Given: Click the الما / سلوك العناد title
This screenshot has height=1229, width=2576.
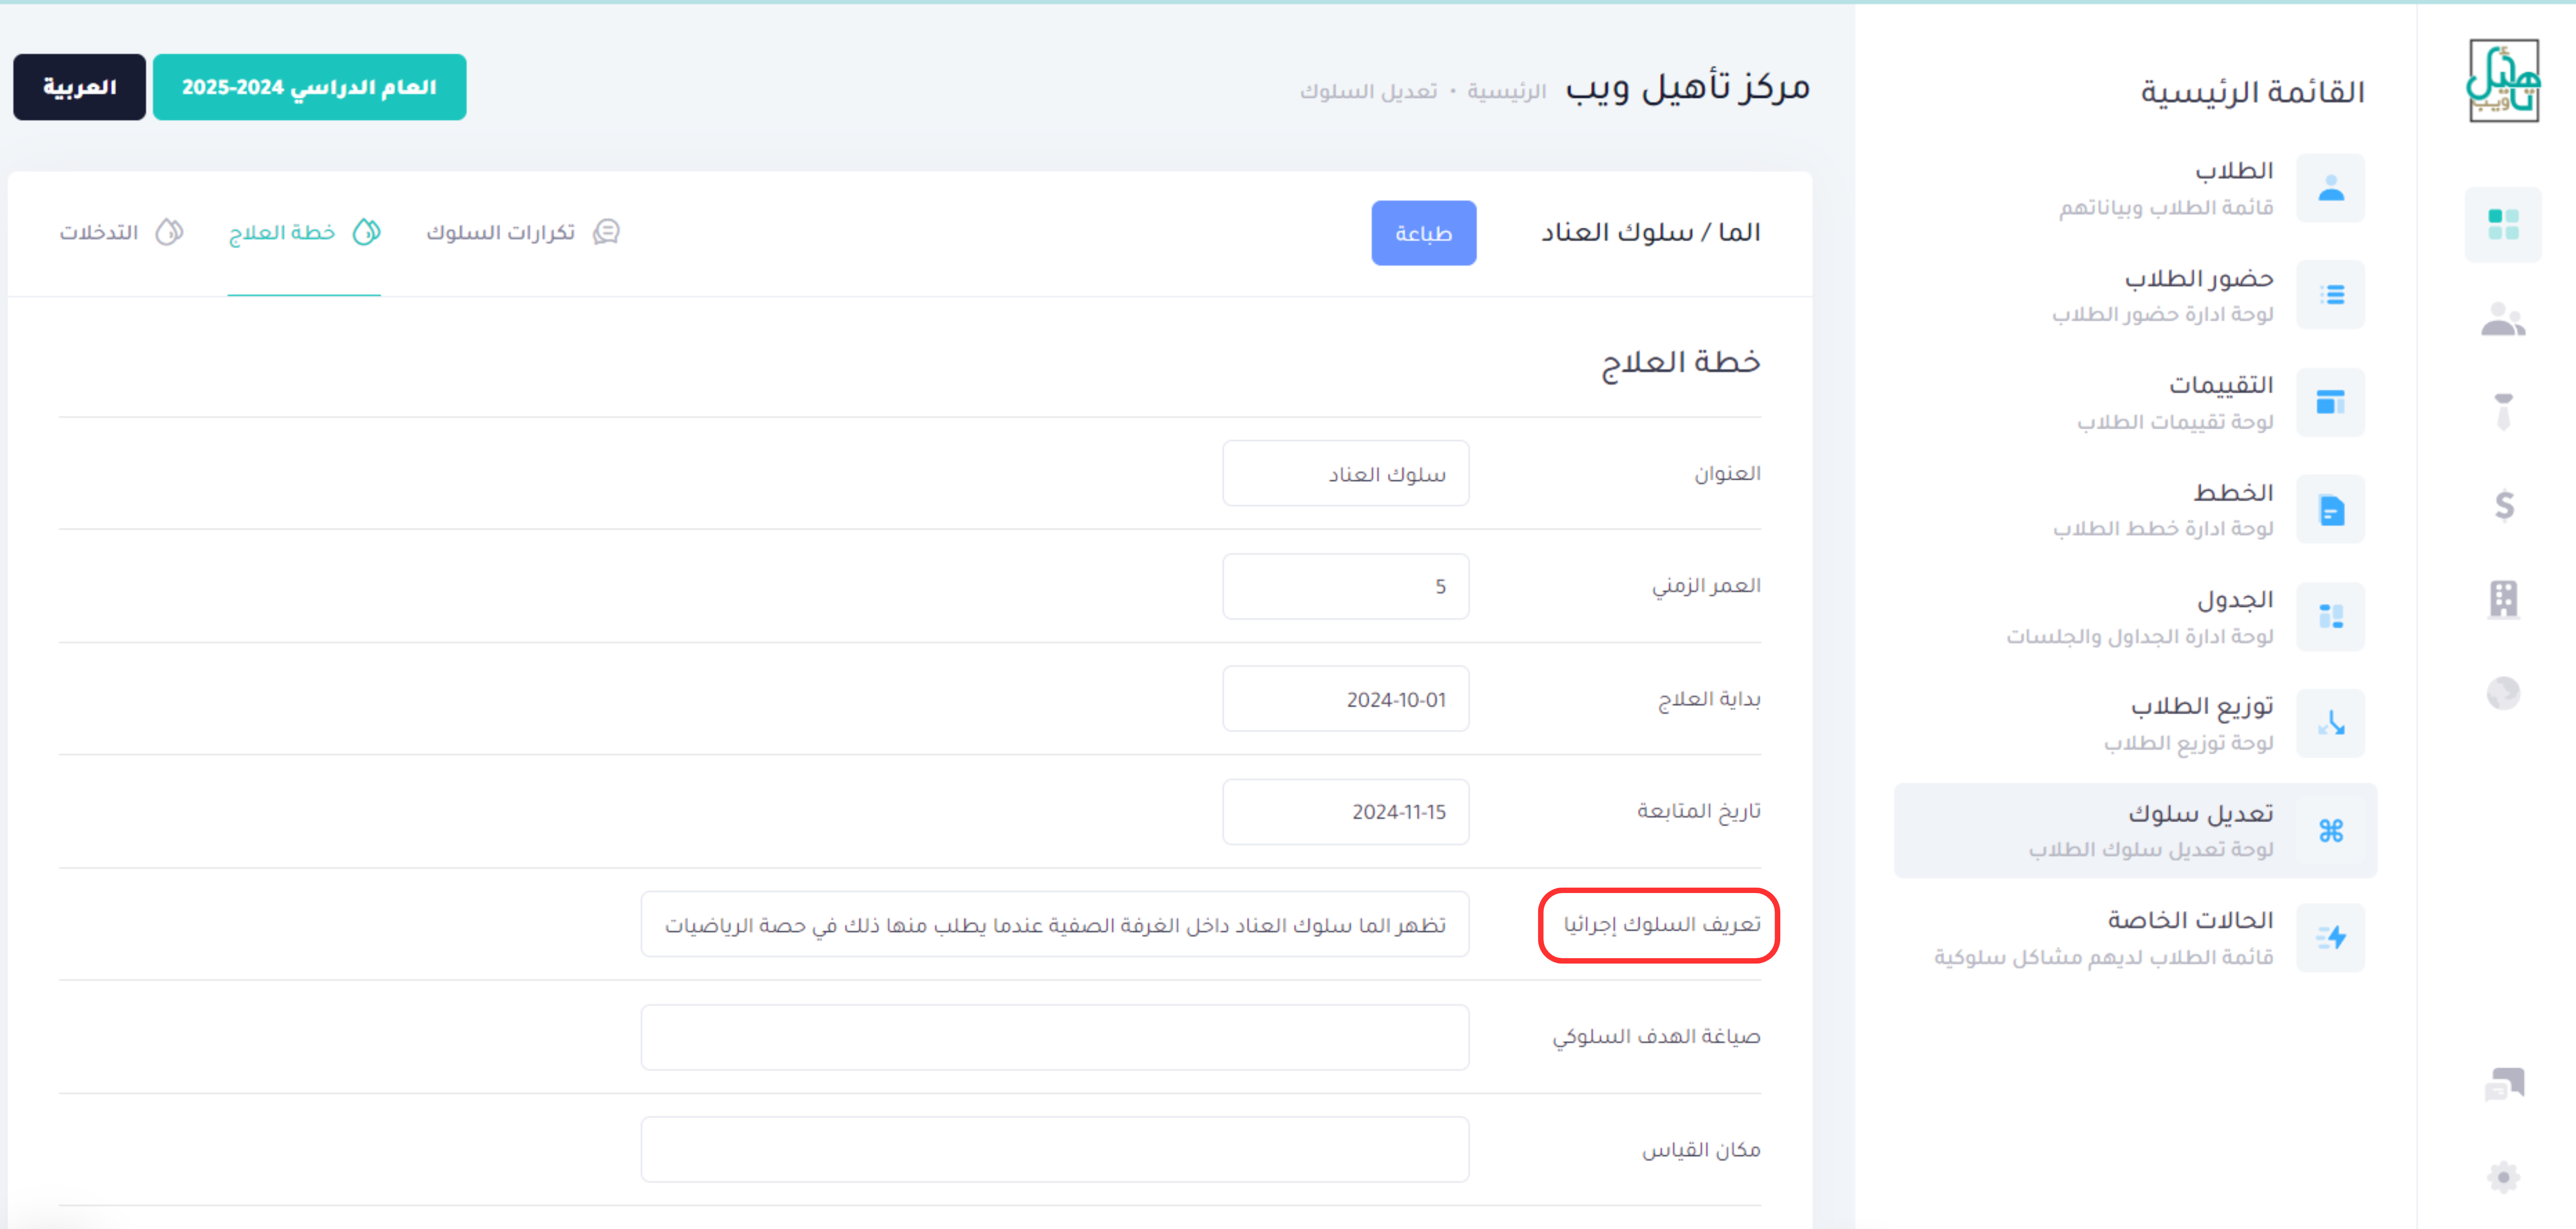Looking at the screenshot, I should 1650,232.
